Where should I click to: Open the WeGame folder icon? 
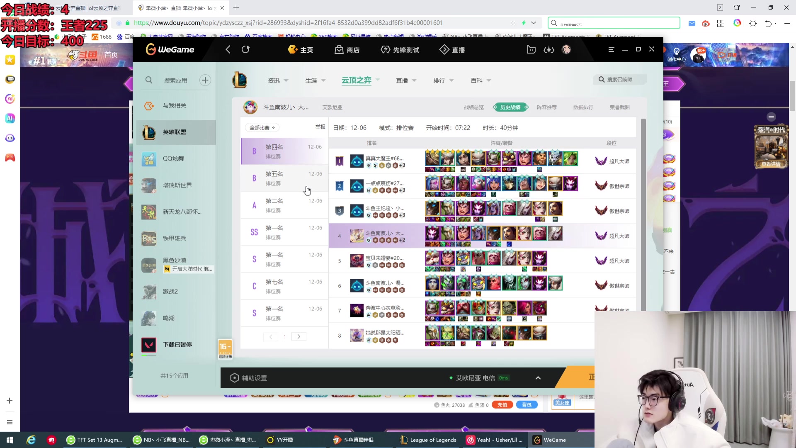click(x=531, y=50)
